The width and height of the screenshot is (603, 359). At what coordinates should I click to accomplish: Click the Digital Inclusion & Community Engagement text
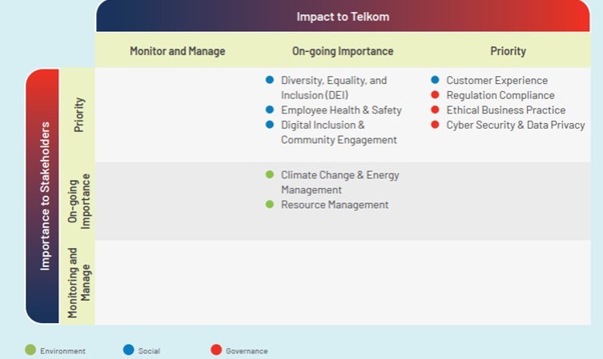pyautogui.click(x=339, y=132)
